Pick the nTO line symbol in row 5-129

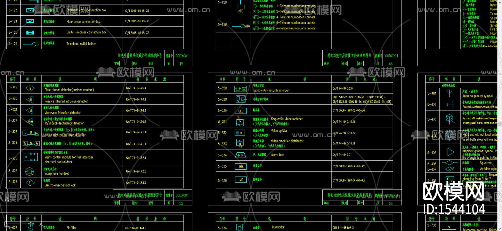[x=241, y=26]
